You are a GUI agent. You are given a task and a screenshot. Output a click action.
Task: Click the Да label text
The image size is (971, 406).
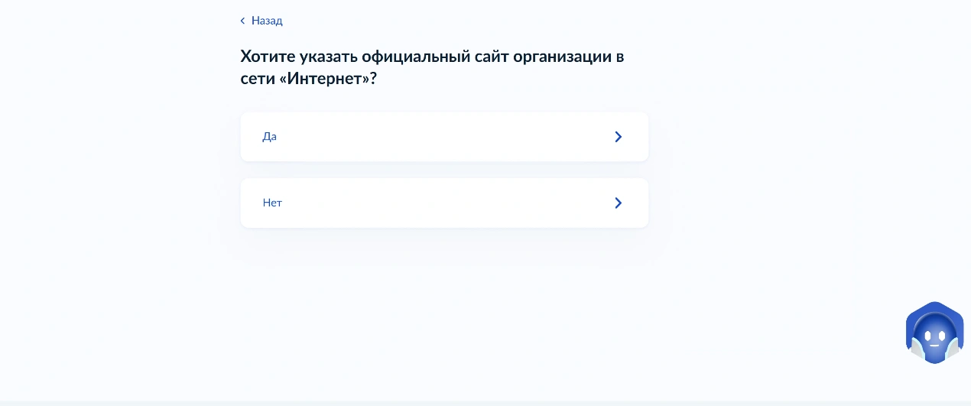pyautogui.click(x=269, y=137)
